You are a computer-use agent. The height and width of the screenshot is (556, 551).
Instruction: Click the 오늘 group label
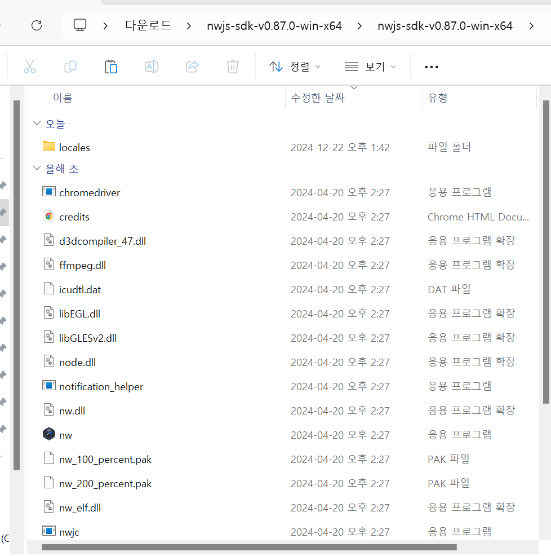coord(55,123)
